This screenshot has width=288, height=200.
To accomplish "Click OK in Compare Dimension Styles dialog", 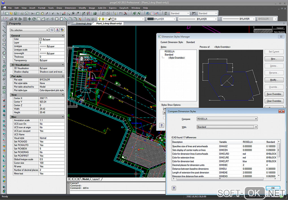I will (273, 188).
